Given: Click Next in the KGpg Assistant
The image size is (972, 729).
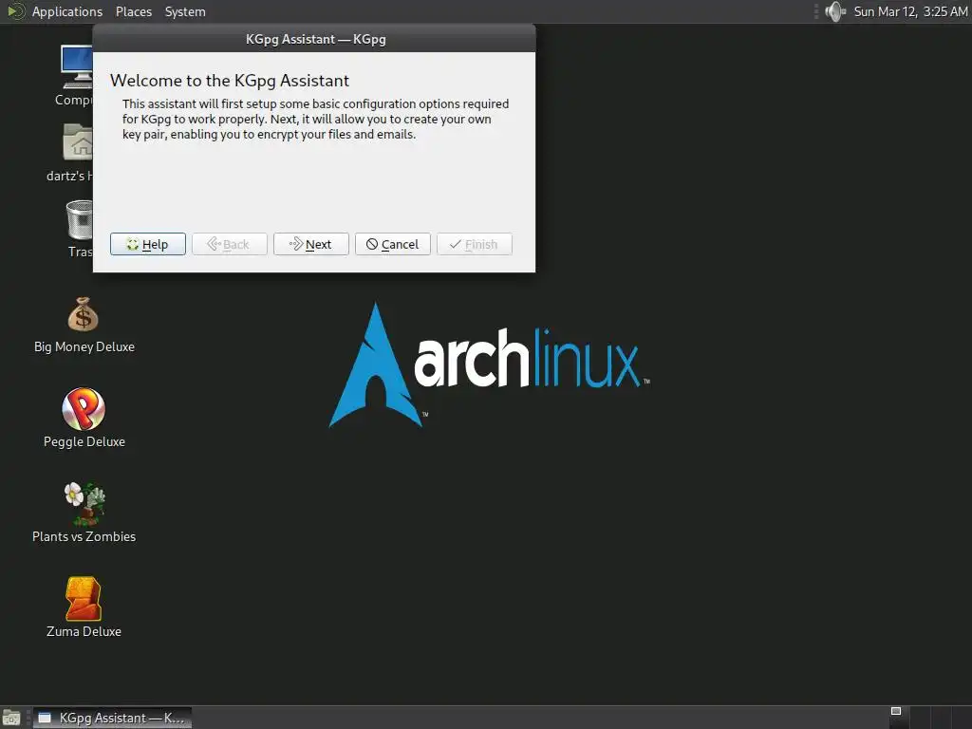Looking at the screenshot, I should (x=311, y=244).
